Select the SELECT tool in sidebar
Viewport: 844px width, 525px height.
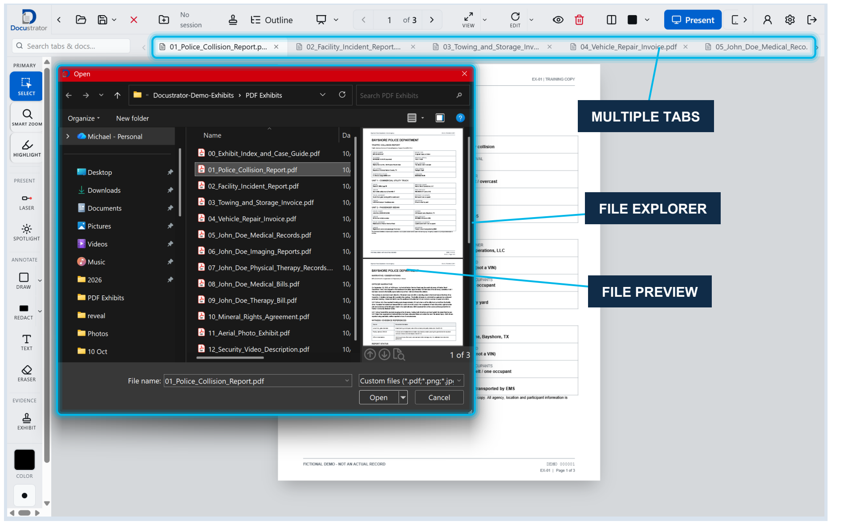pyautogui.click(x=26, y=86)
